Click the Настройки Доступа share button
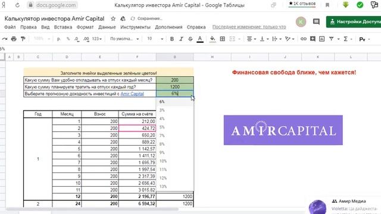Viewport: 381px width, 214px height. pyautogui.click(x=354, y=21)
